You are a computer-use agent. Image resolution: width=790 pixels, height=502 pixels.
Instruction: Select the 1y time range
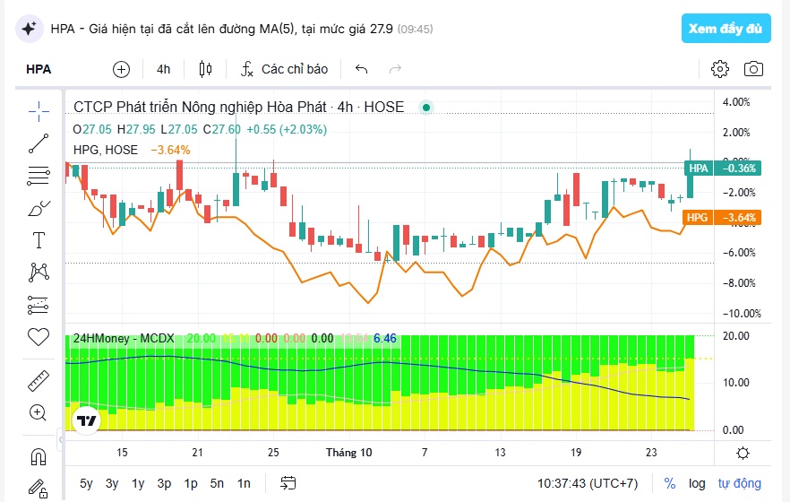click(138, 483)
